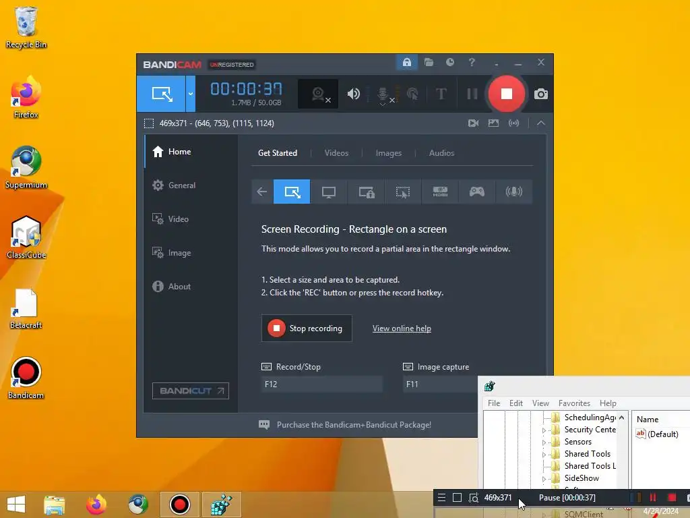Viewport: 690px width, 518px height.
Task: Click the Record/Stop hotkey field F12
Action: coord(321,384)
